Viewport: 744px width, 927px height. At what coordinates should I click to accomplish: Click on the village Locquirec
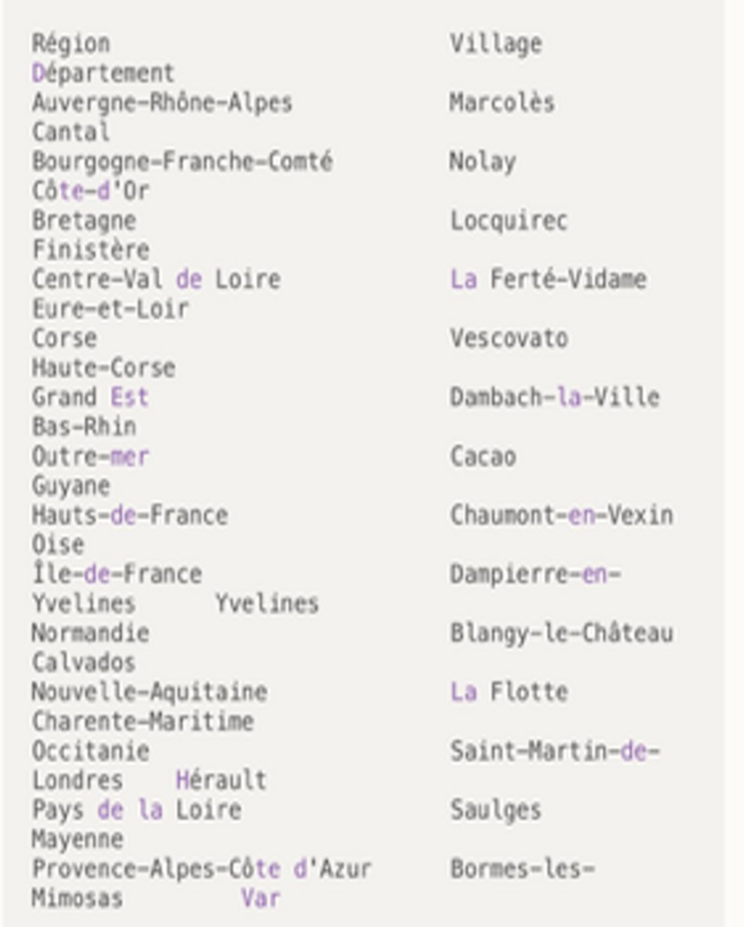pyautogui.click(x=508, y=221)
